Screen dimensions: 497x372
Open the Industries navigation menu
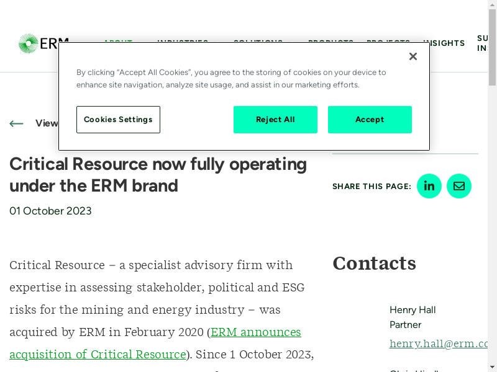click(x=183, y=42)
